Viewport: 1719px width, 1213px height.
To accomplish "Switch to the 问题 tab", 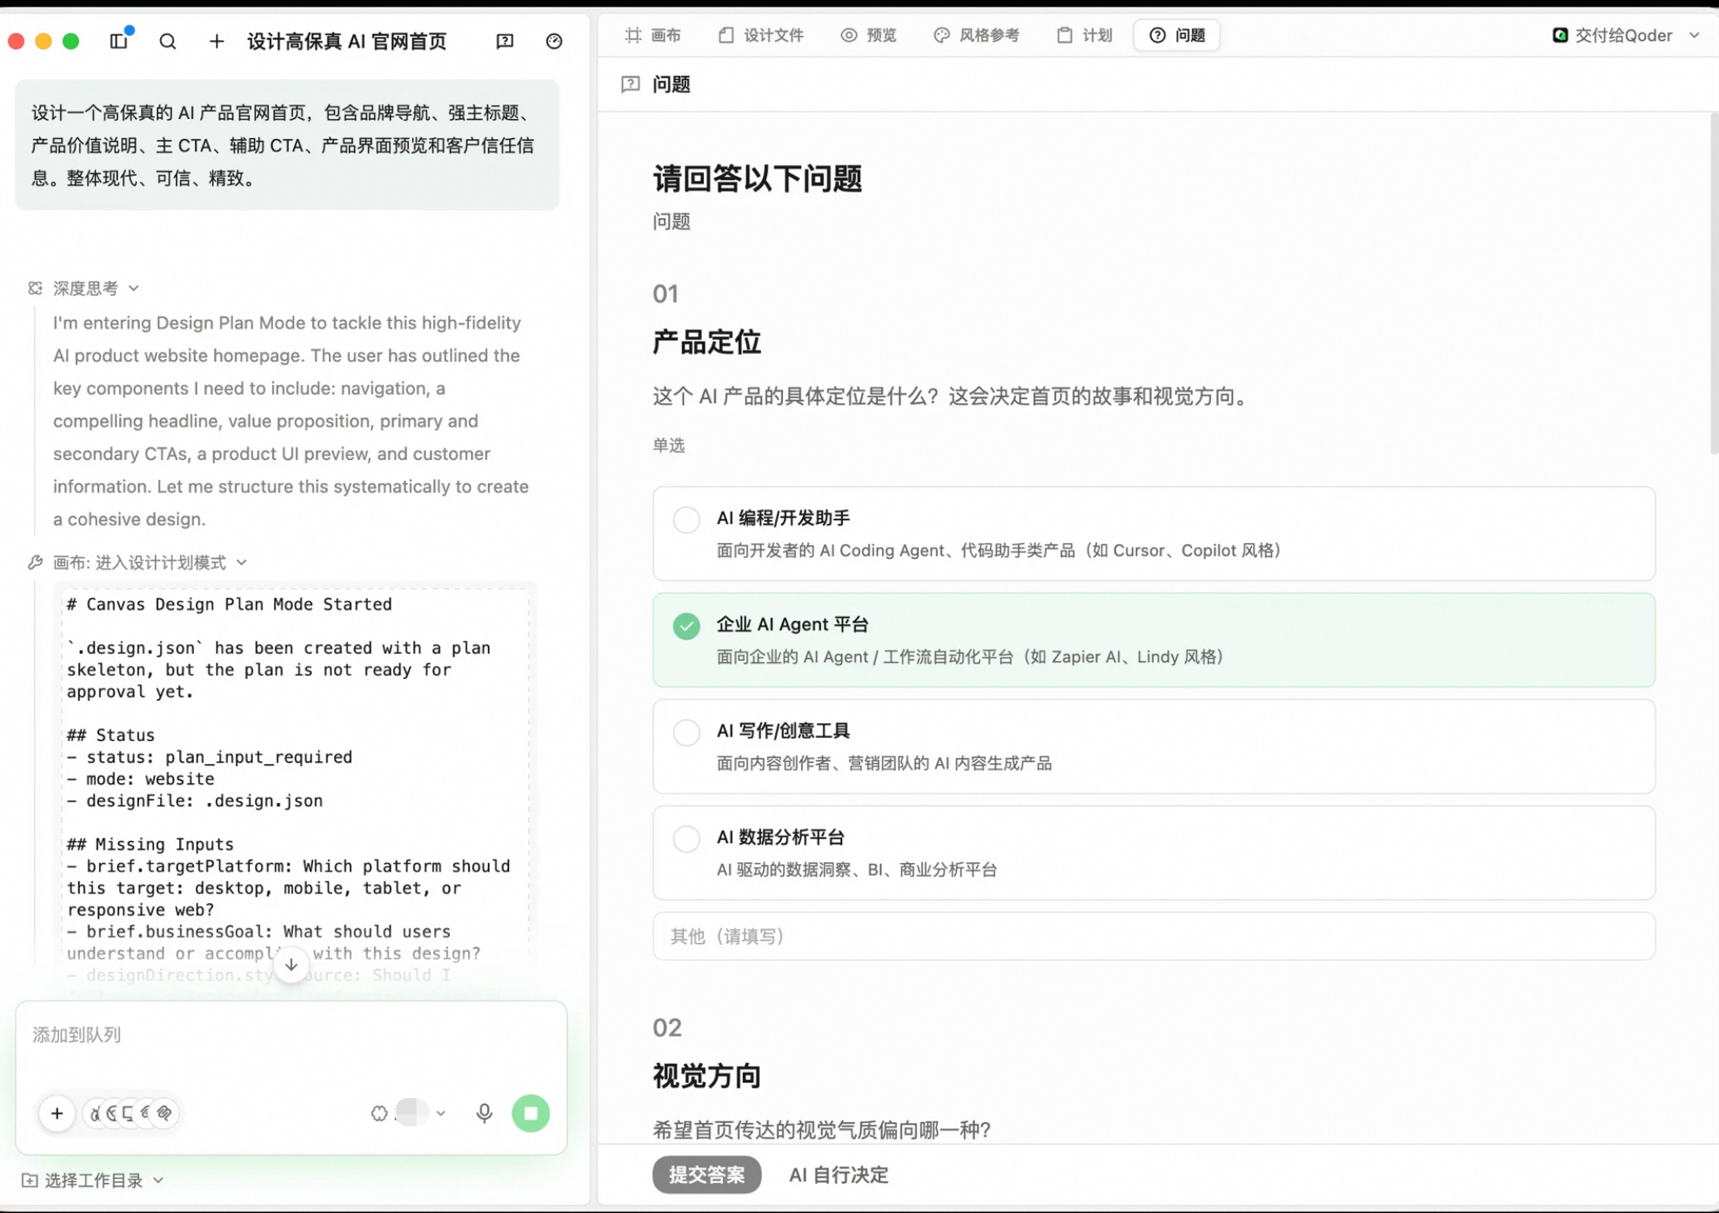I will [x=1177, y=35].
